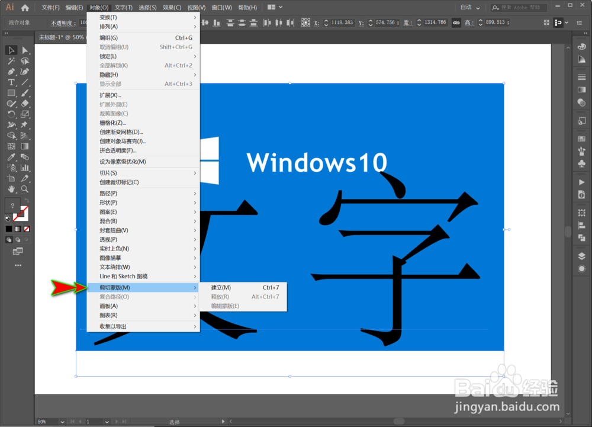Select 剪切蒙版(M) menu item
The width and height of the screenshot is (592, 427).
click(x=143, y=288)
